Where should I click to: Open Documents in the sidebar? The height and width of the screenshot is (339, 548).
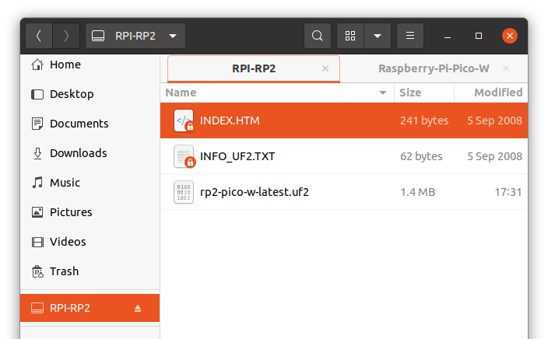(90, 124)
